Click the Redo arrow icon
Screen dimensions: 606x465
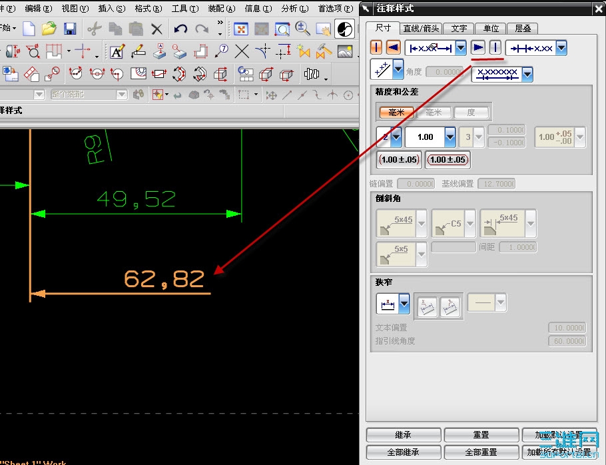pyautogui.click(x=202, y=29)
